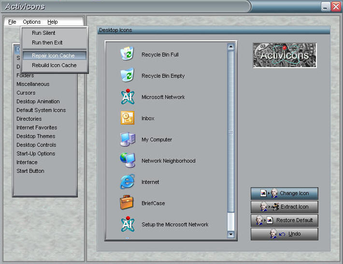Click the Change Icon button

[285, 193]
